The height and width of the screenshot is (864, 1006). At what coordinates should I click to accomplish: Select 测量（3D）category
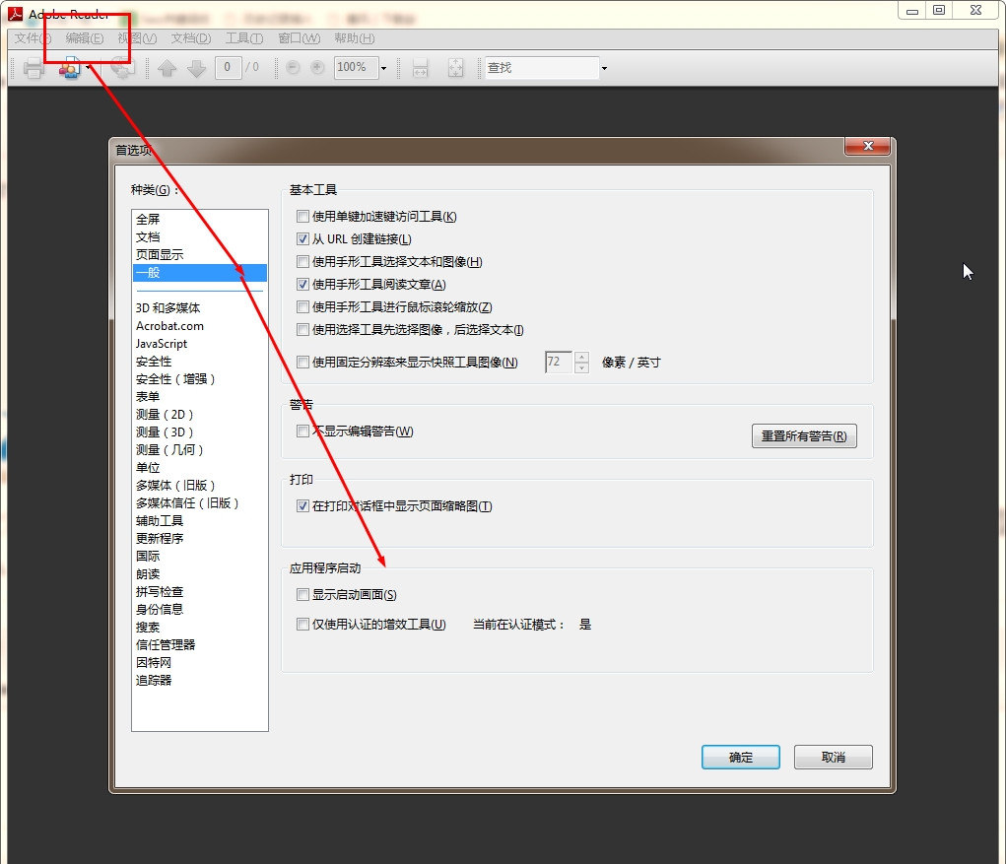point(200,432)
